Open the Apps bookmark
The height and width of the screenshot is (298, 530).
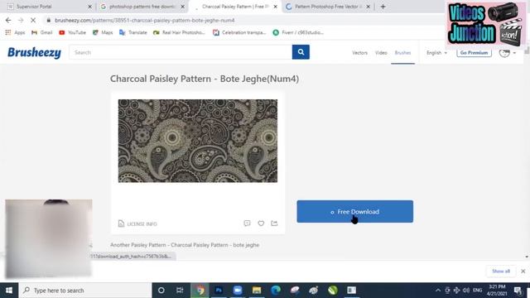[15, 32]
